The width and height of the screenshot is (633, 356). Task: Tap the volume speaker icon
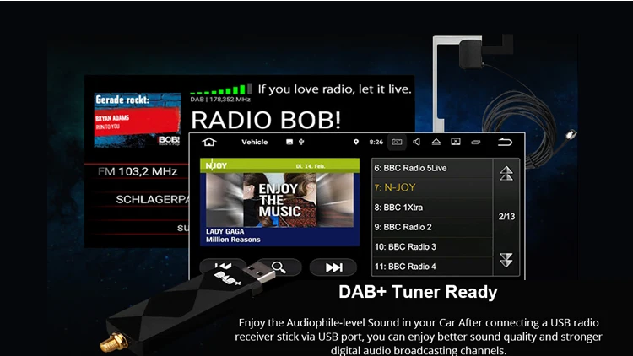click(x=416, y=142)
